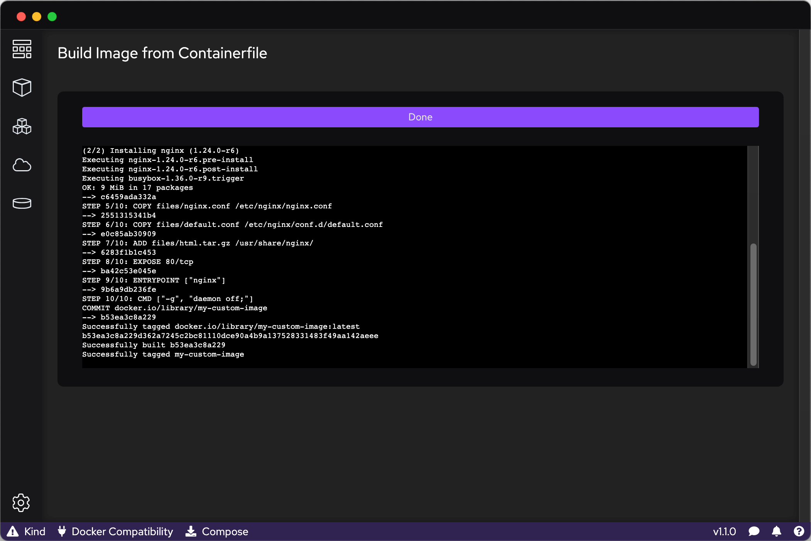Click the v1.1.0 version label
The height and width of the screenshot is (541, 811).
coord(724,531)
